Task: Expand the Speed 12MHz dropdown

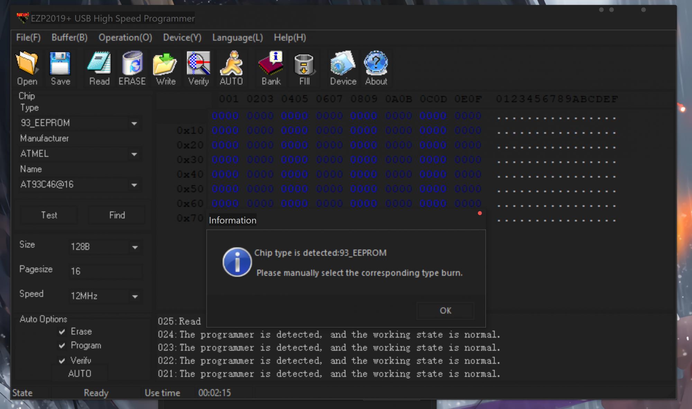Action: pyautogui.click(x=135, y=297)
